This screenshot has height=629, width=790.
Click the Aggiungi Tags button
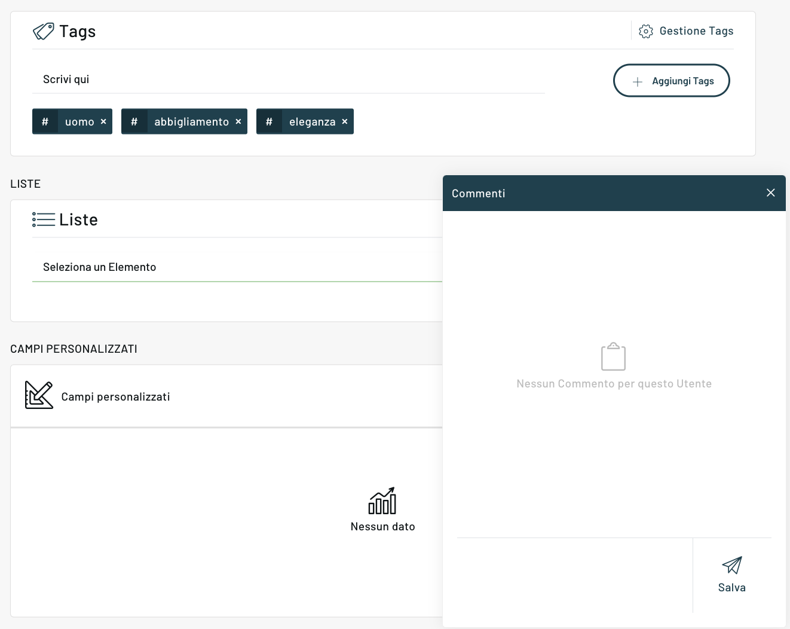click(x=672, y=81)
